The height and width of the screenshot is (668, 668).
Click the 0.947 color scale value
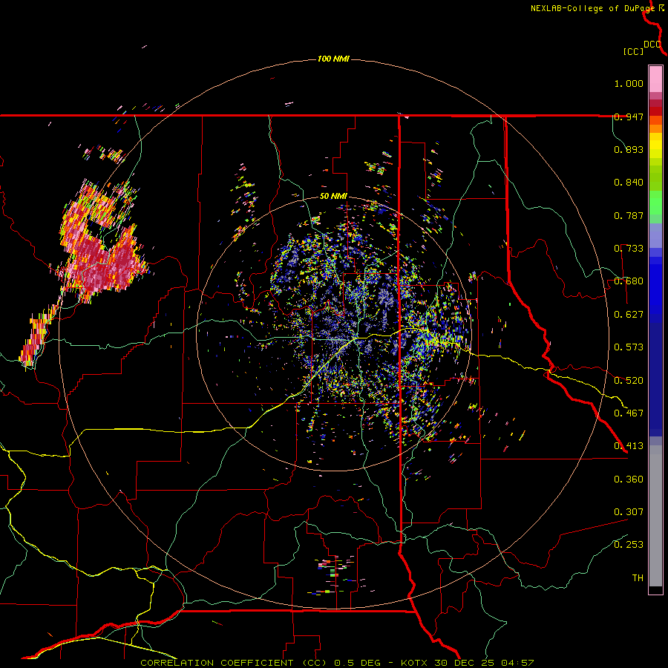tap(629, 117)
